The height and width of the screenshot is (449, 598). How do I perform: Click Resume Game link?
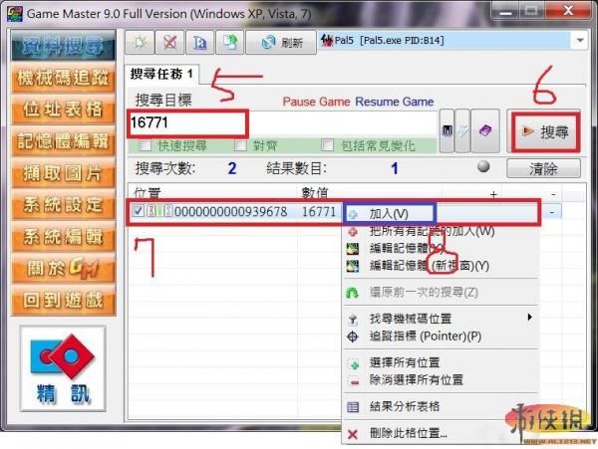tap(395, 102)
